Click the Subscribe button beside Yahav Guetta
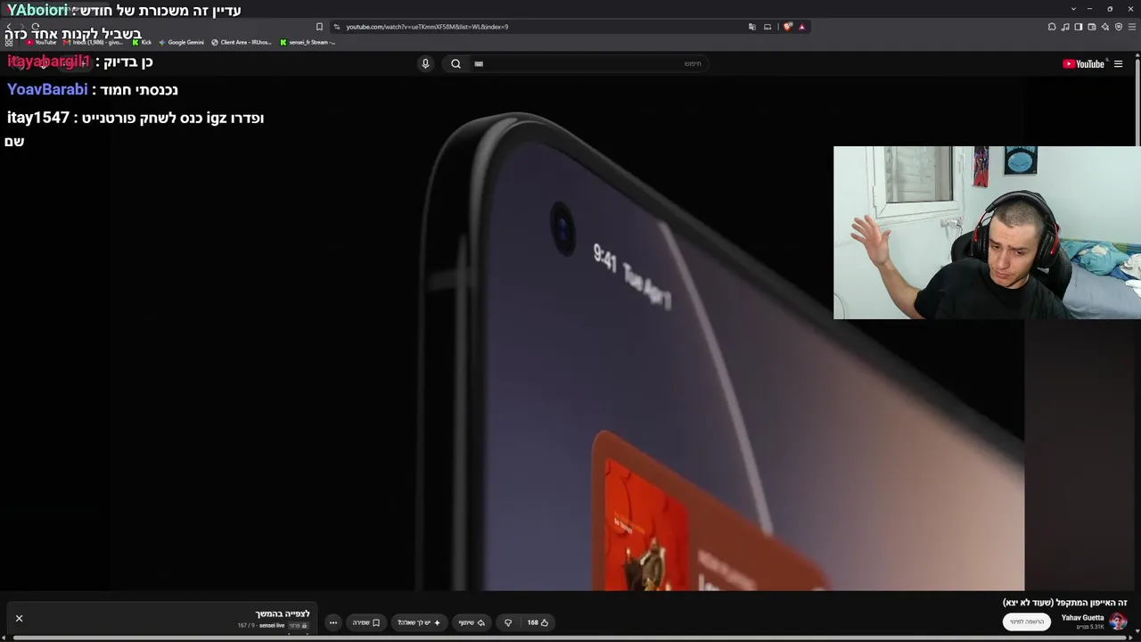Image resolution: width=1141 pixels, height=642 pixels. [x=1026, y=621]
